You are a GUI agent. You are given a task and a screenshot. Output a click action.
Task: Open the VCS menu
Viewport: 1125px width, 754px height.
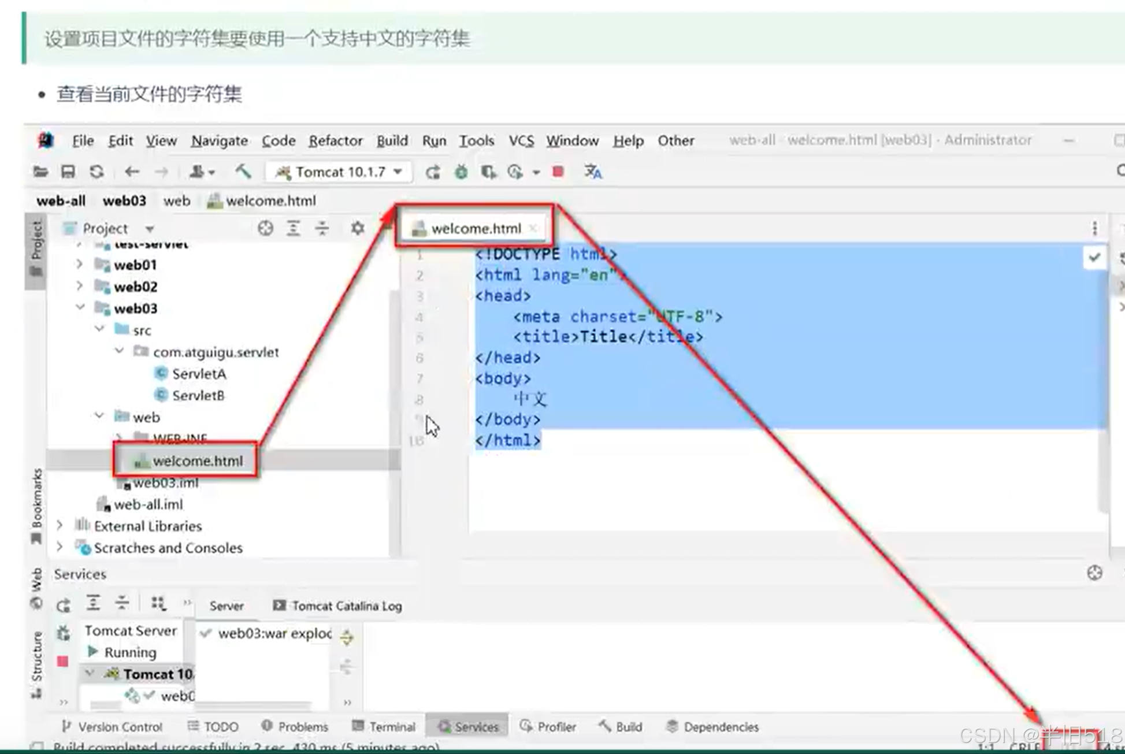521,141
